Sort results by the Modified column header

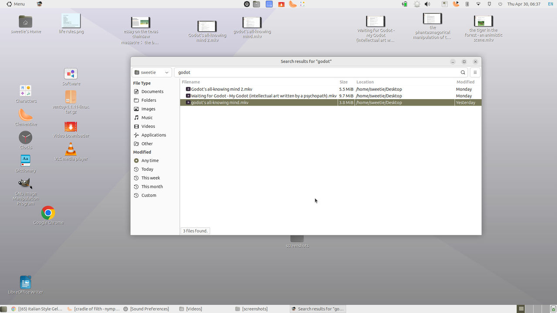465,82
